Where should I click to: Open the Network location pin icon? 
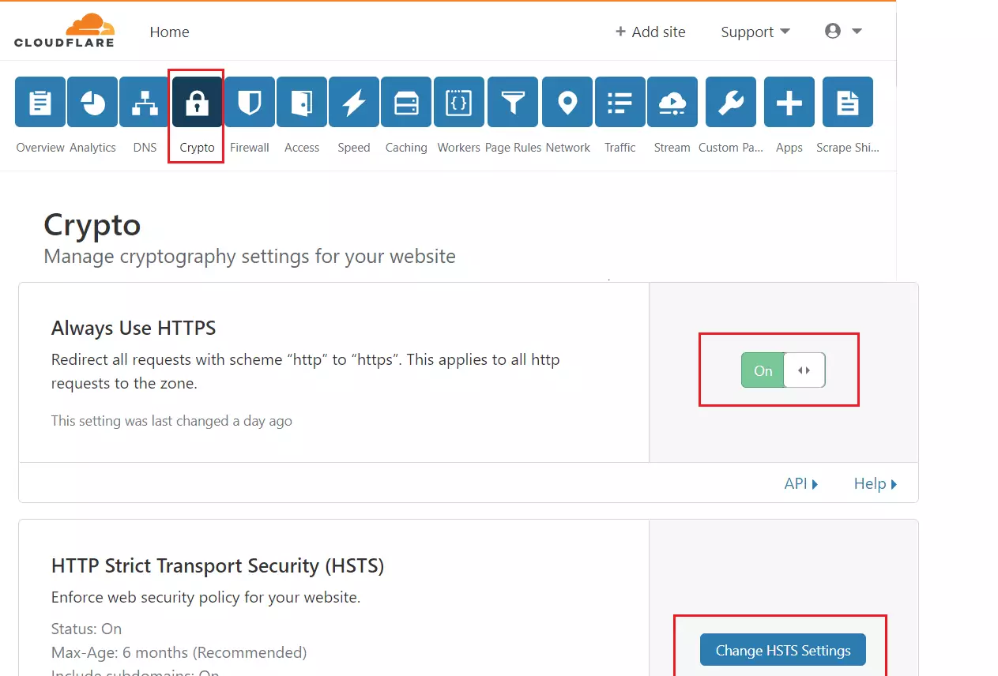coord(567,102)
